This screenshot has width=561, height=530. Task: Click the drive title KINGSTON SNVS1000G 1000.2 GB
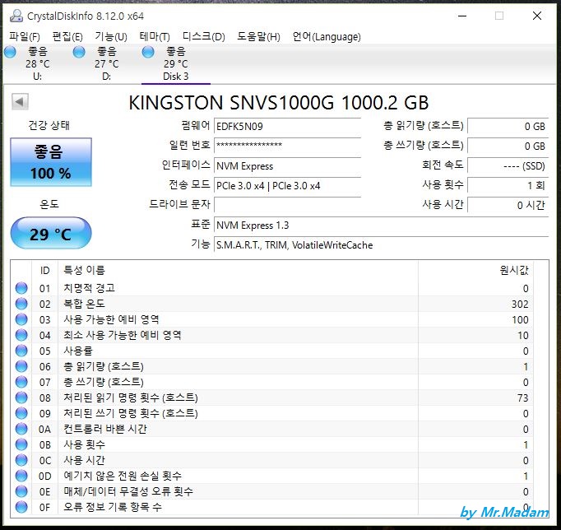278,103
